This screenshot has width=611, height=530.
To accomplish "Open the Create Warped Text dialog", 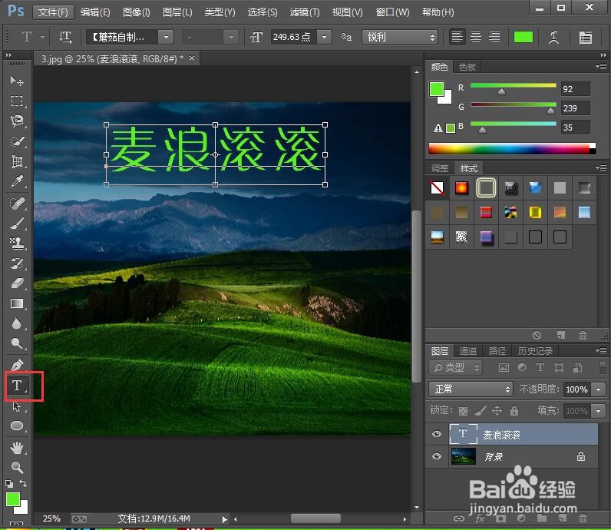I will pos(553,38).
